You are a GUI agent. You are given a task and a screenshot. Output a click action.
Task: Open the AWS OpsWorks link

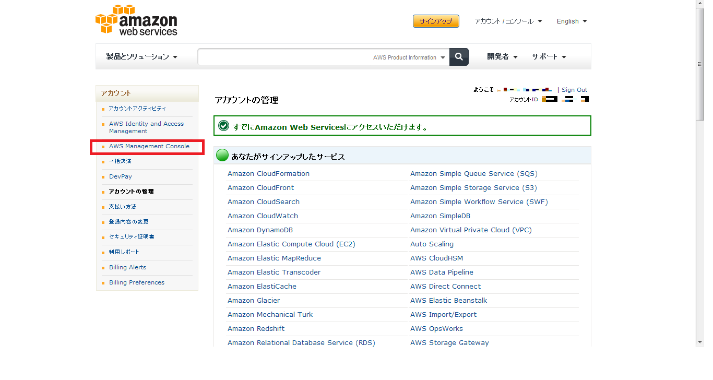click(436, 329)
